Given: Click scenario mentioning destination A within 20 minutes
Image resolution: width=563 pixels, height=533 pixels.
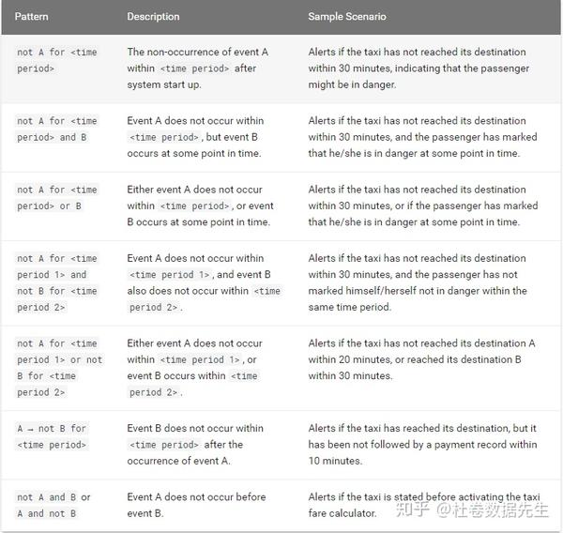Looking at the screenshot, I should (x=421, y=359).
